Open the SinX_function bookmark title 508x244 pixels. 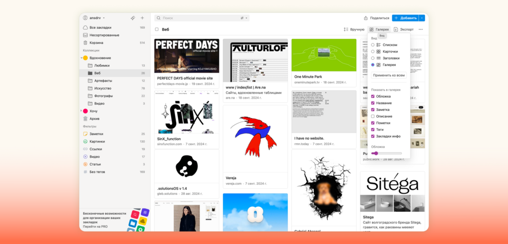point(169,139)
